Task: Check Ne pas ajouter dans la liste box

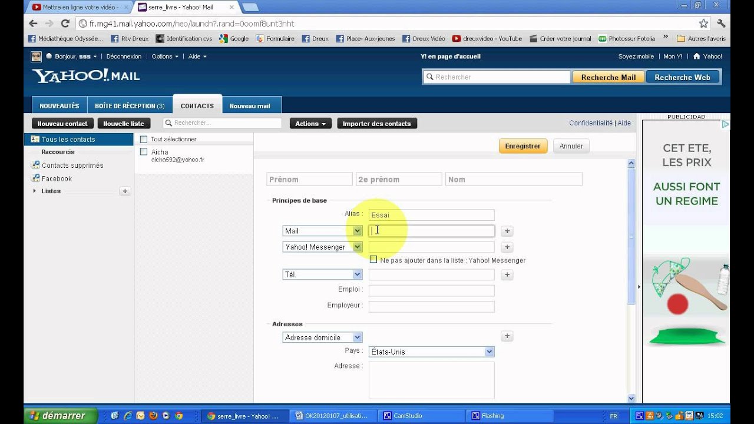Action: click(x=373, y=260)
